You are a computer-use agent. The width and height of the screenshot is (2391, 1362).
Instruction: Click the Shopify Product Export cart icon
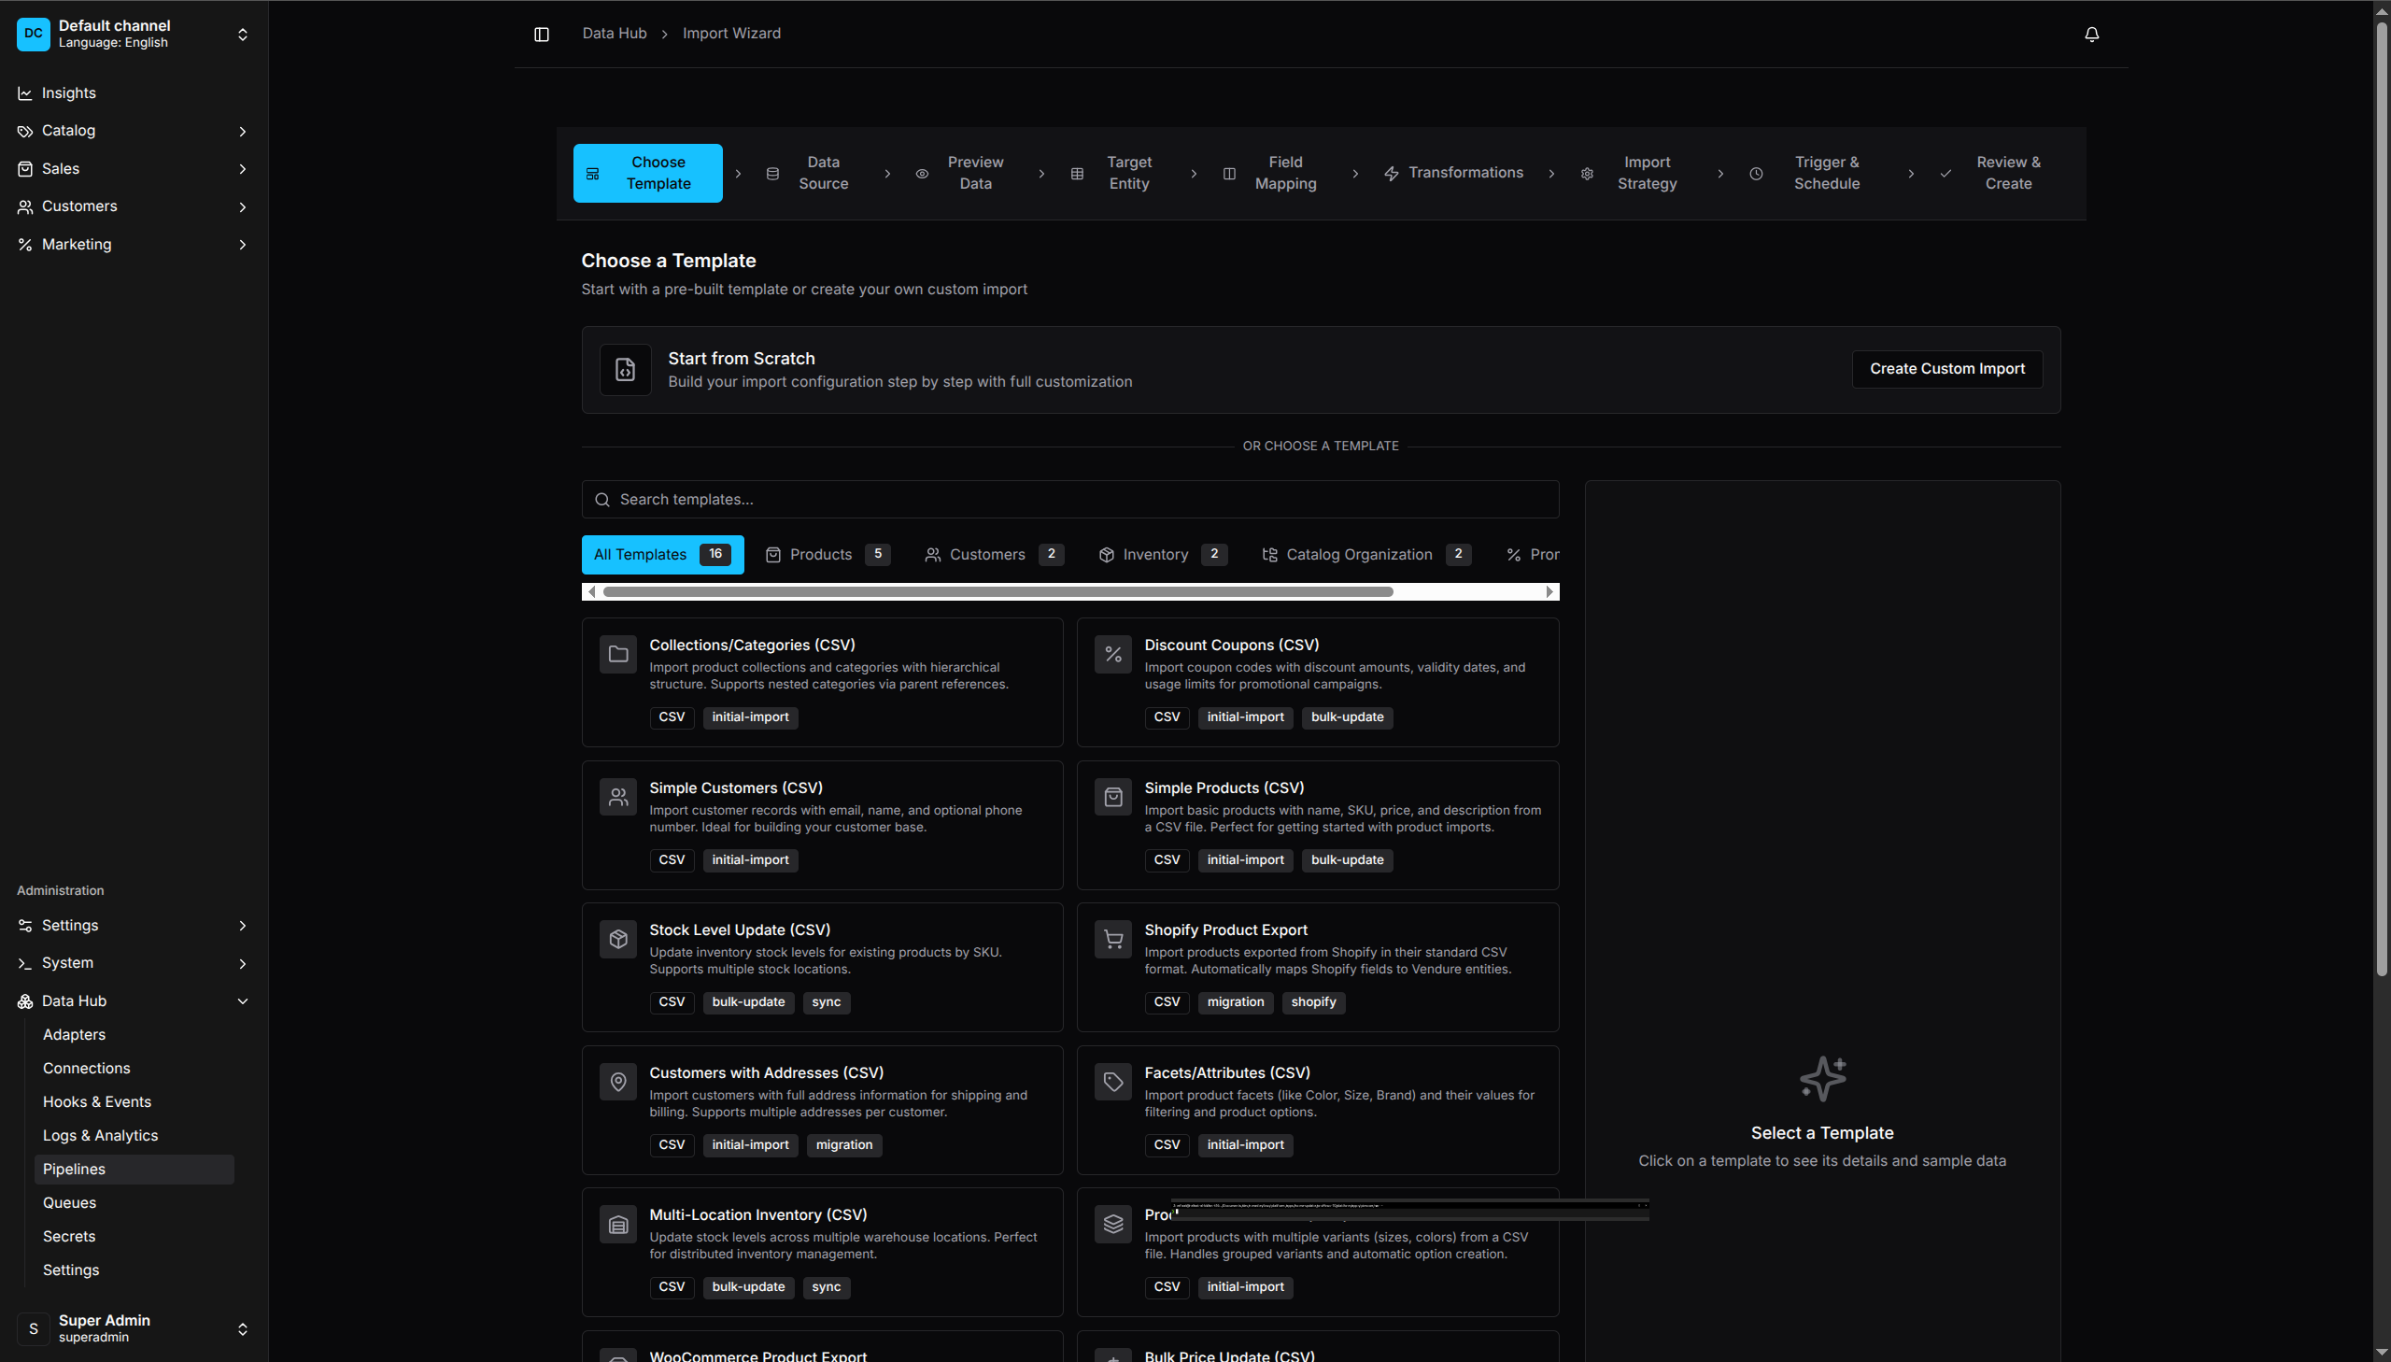(x=1112, y=939)
